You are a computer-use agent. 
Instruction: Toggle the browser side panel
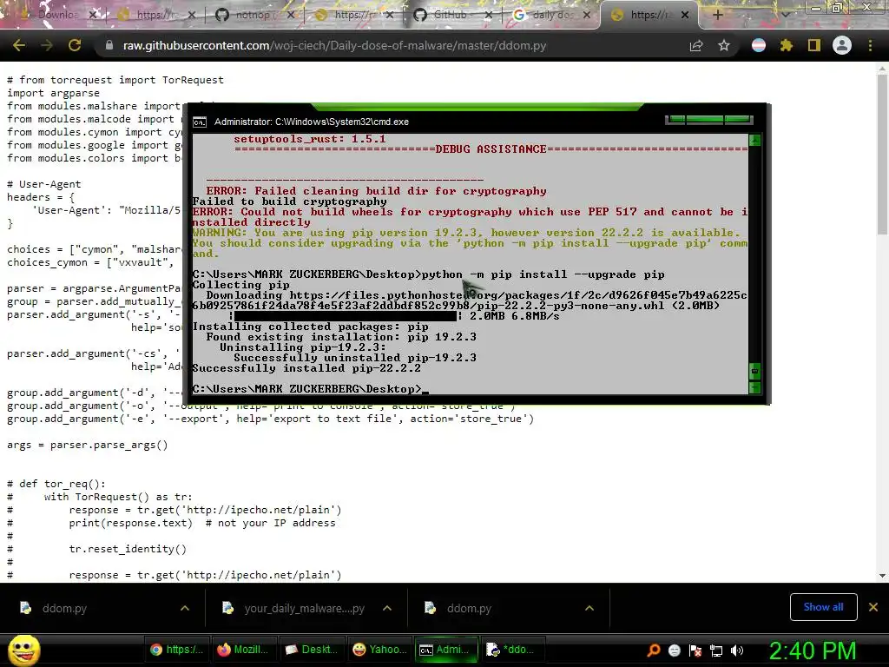(813, 45)
